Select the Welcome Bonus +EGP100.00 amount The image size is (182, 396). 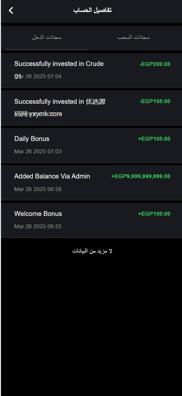click(x=154, y=214)
